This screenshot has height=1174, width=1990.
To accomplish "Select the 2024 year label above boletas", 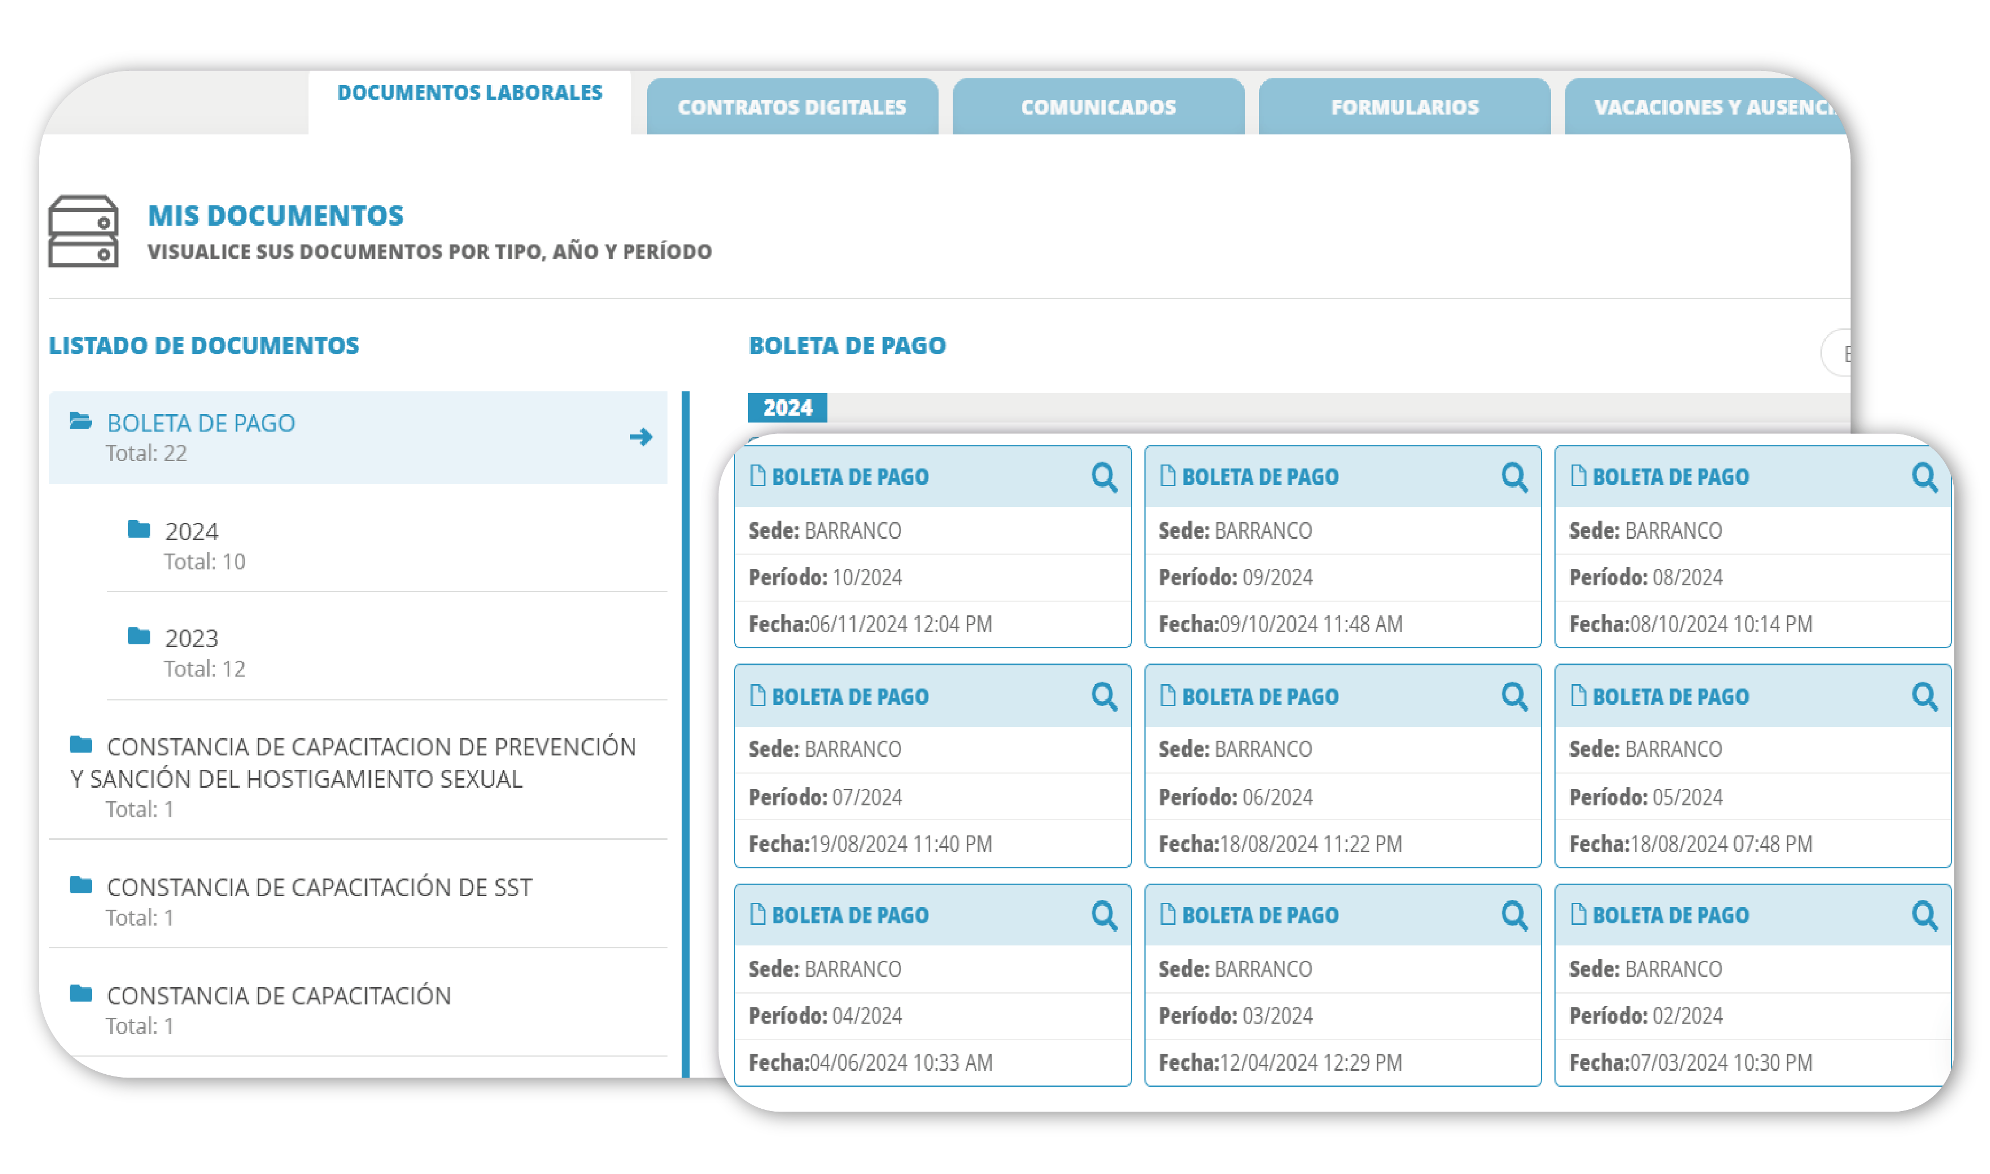I will point(787,407).
